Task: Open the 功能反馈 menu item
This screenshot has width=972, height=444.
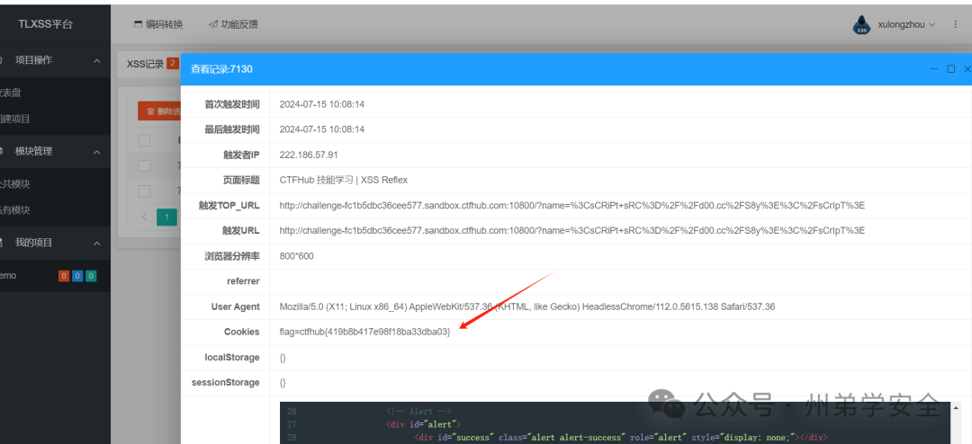Action: click(233, 25)
